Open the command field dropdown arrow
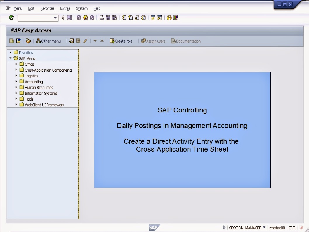309x232 pixels. coord(56,18)
